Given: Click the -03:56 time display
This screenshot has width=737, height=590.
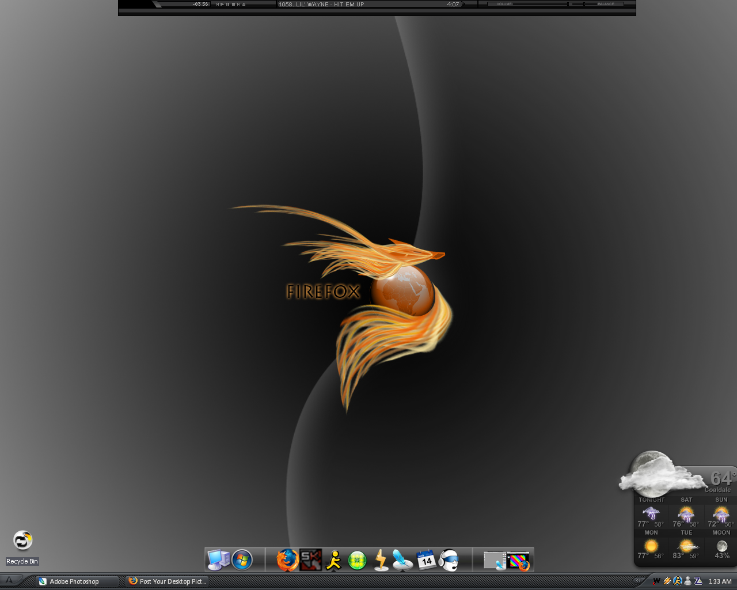Looking at the screenshot, I should point(200,4).
